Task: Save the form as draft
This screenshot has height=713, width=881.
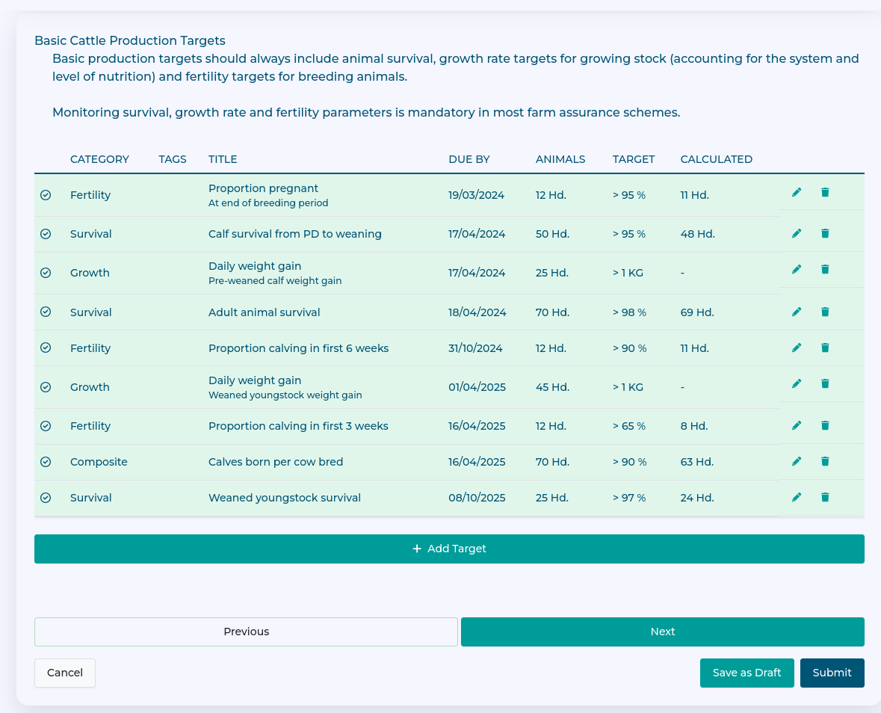Action: (x=746, y=673)
